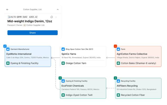The height and width of the screenshot is (105, 167).
Task: Open the more options ellipsis menu
Action: [x=56, y=17]
